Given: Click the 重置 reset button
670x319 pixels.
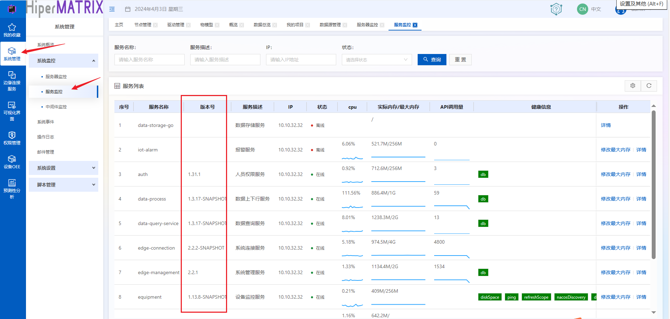Looking at the screenshot, I should (460, 60).
